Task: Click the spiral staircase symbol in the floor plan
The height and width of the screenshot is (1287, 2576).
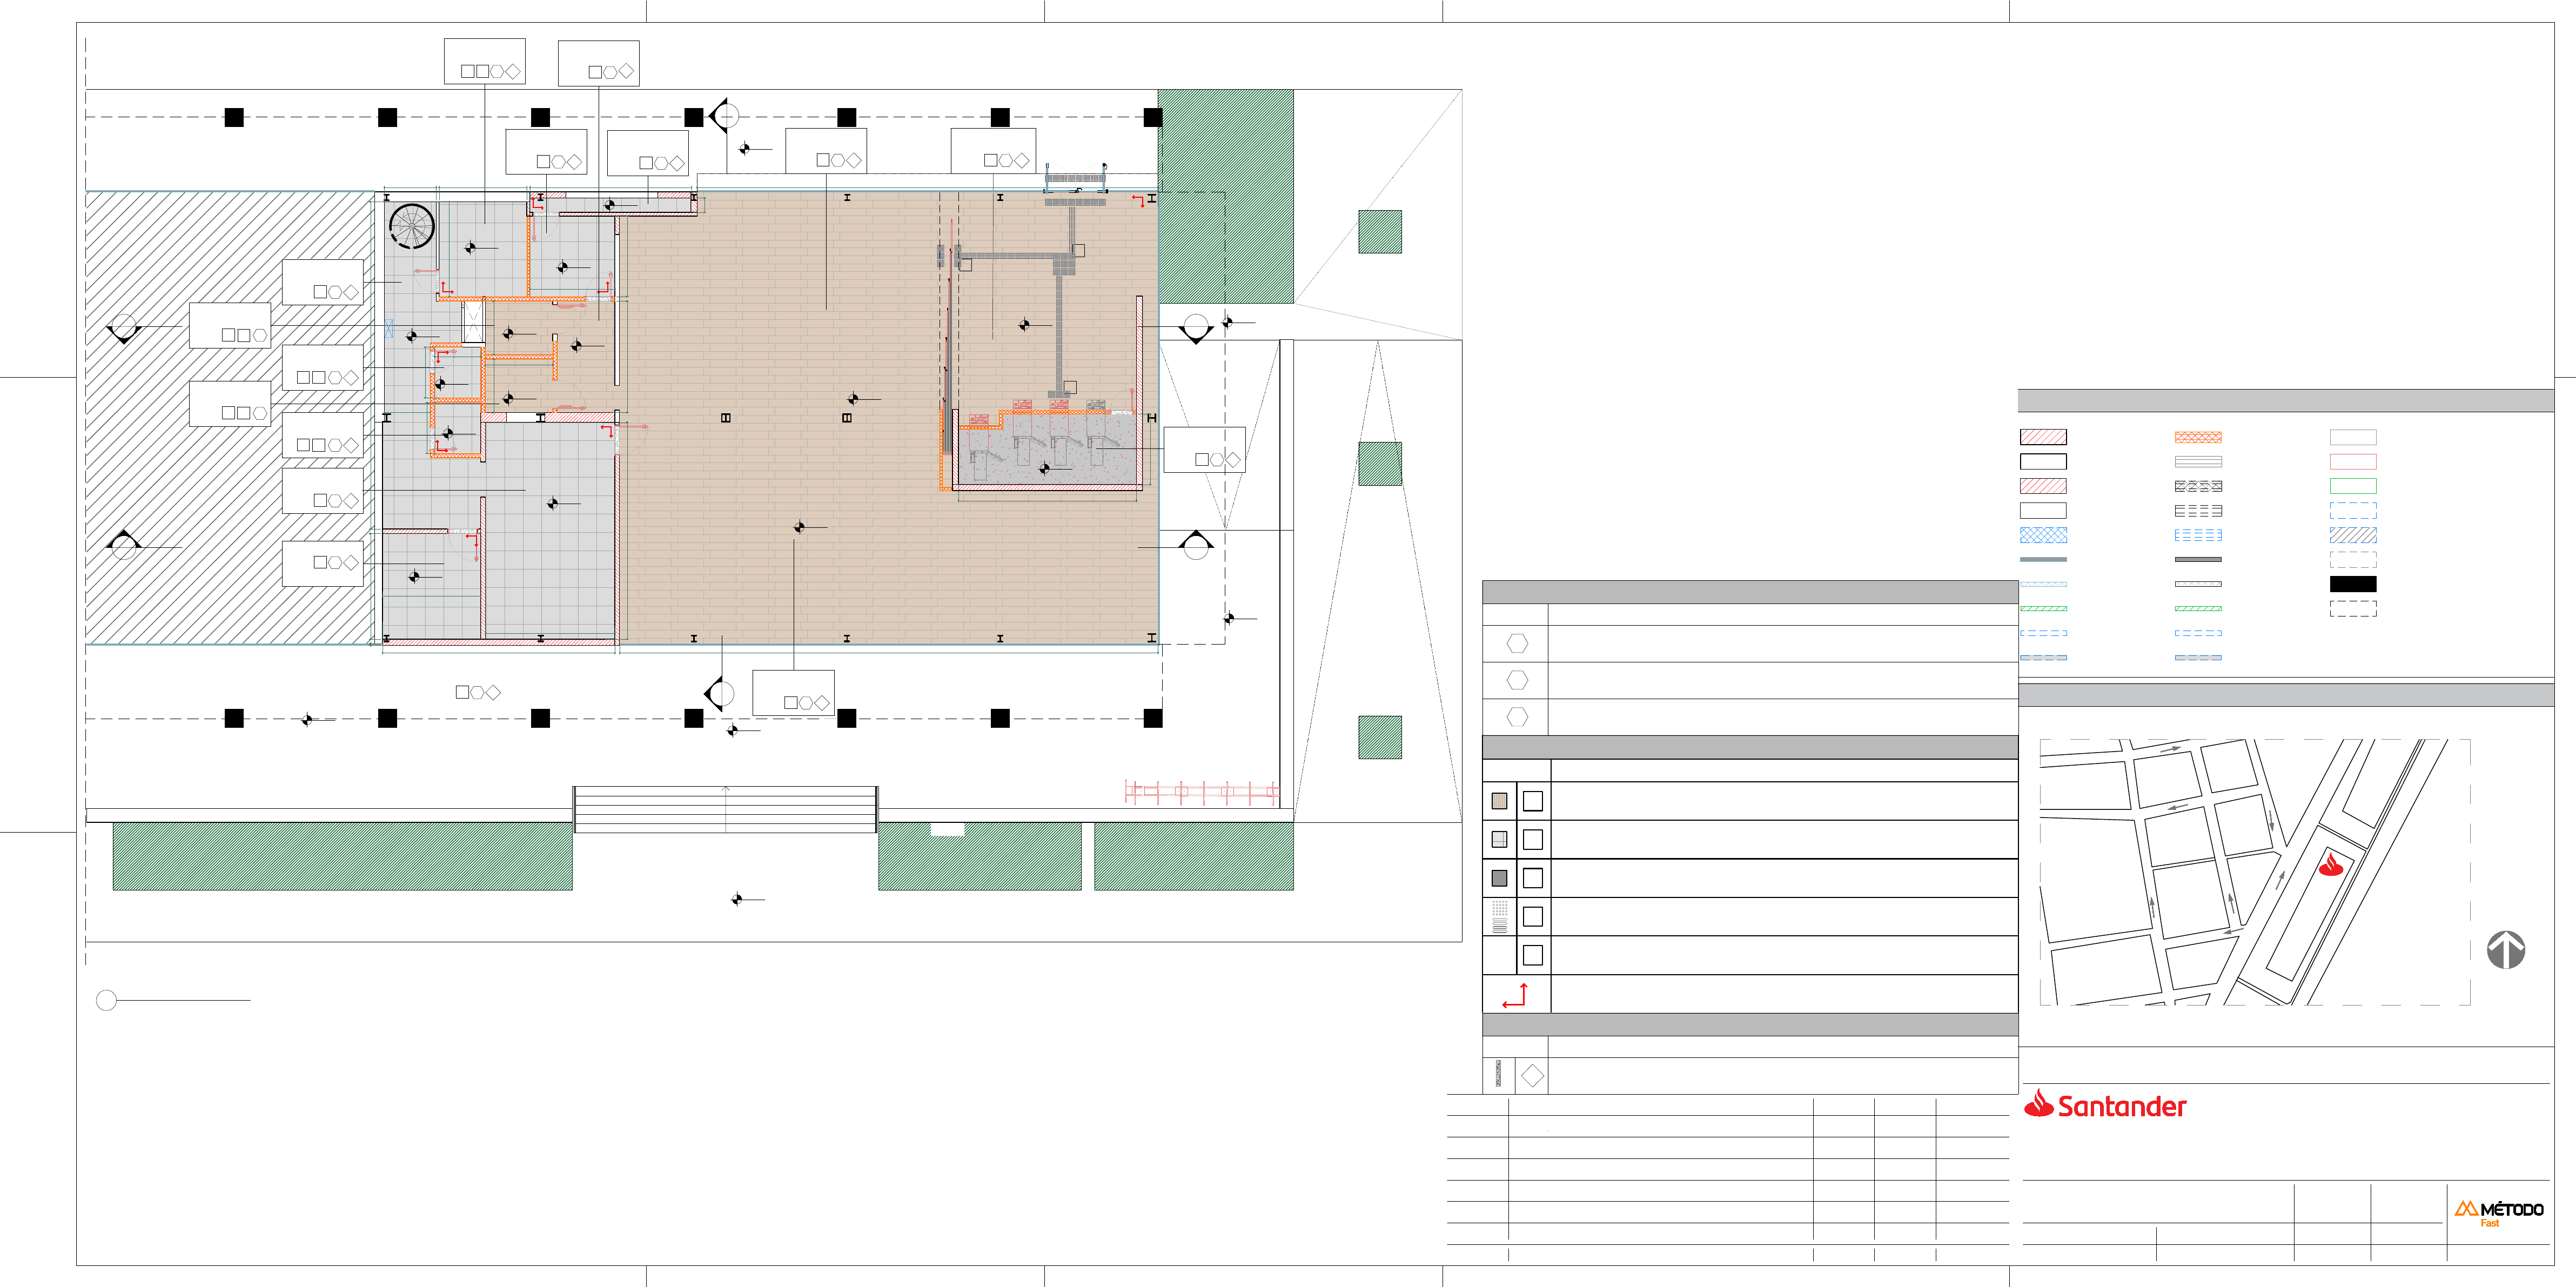Action: [x=411, y=226]
